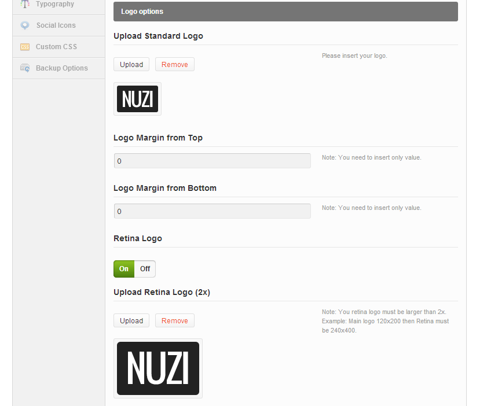Remove the retina 2x logo
The height and width of the screenshot is (406, 498).
tap(175, 321)
